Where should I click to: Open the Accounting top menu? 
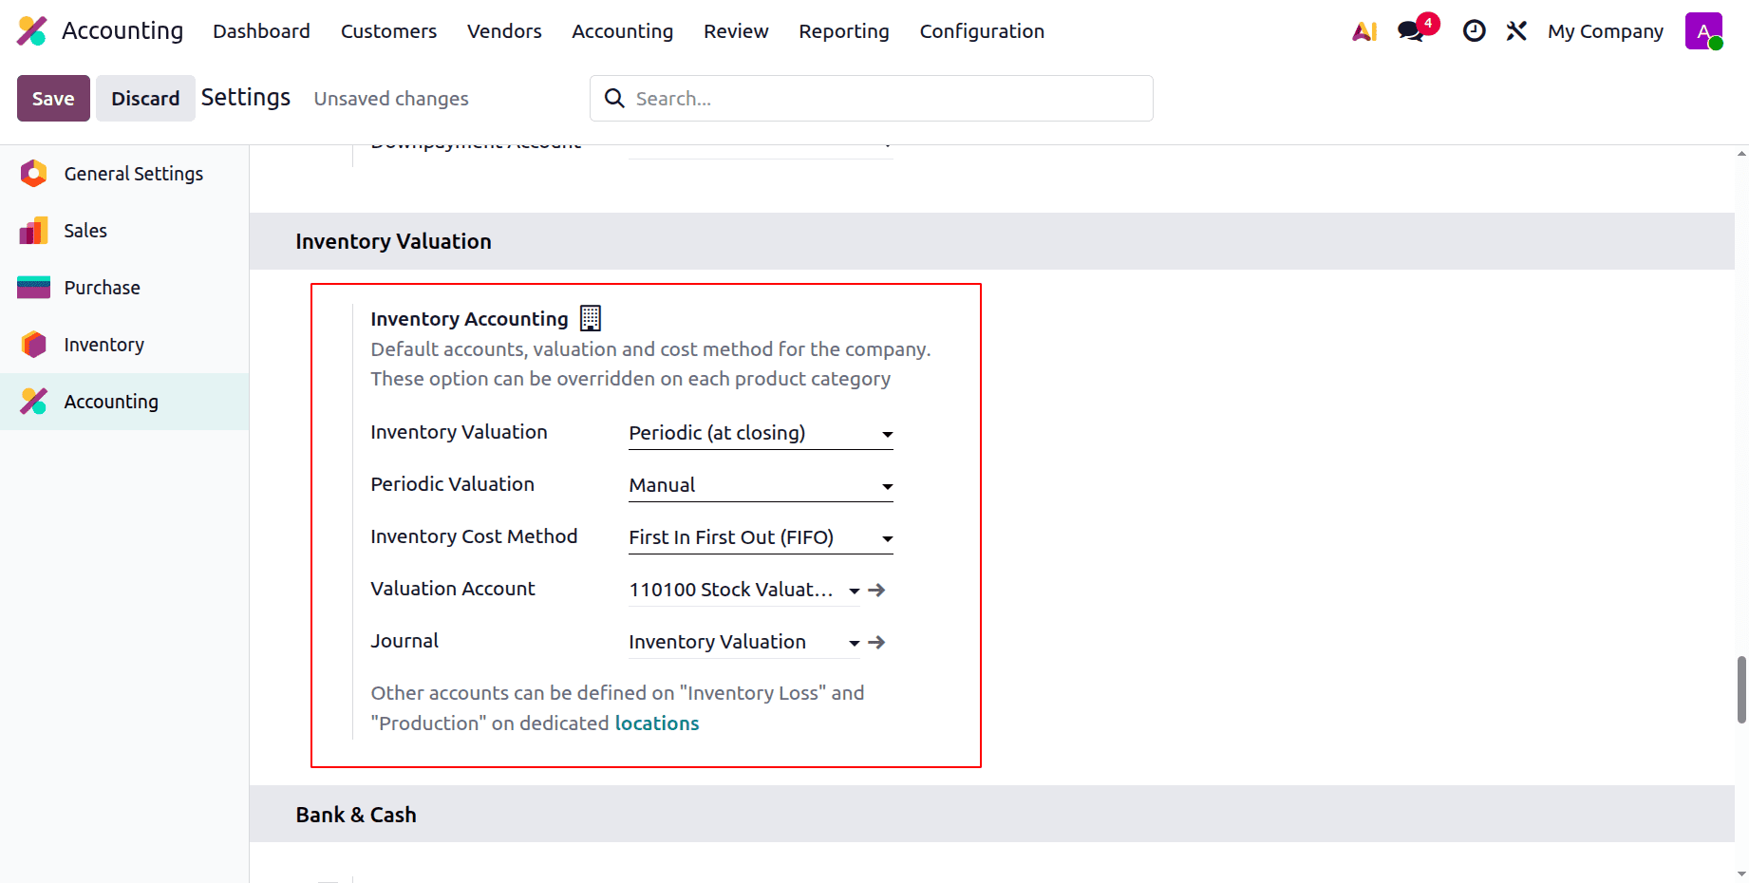coord(622,31)
